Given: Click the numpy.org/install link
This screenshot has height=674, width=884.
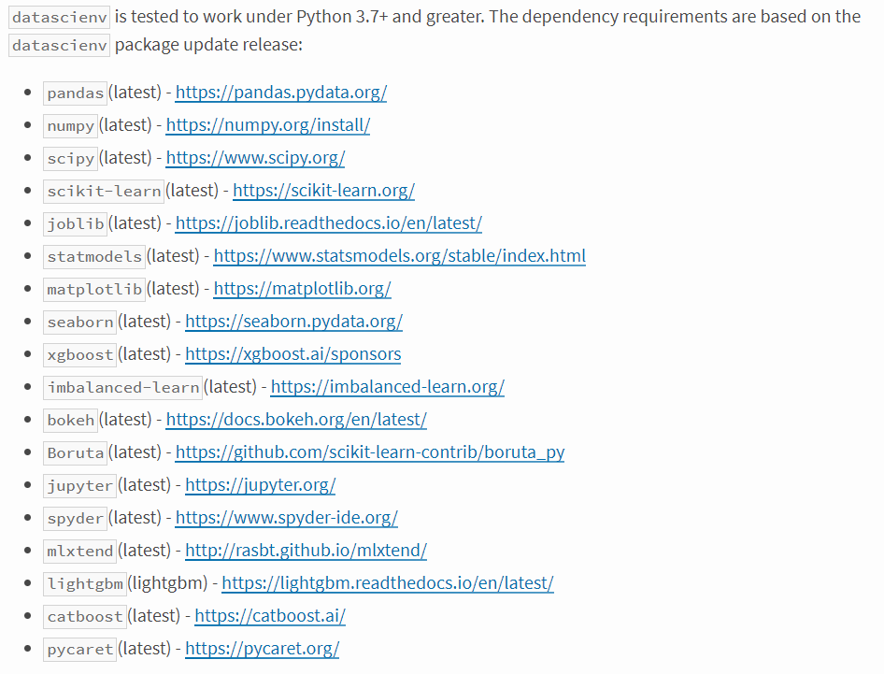Looking at the screenshot, I should click(267, 125).
